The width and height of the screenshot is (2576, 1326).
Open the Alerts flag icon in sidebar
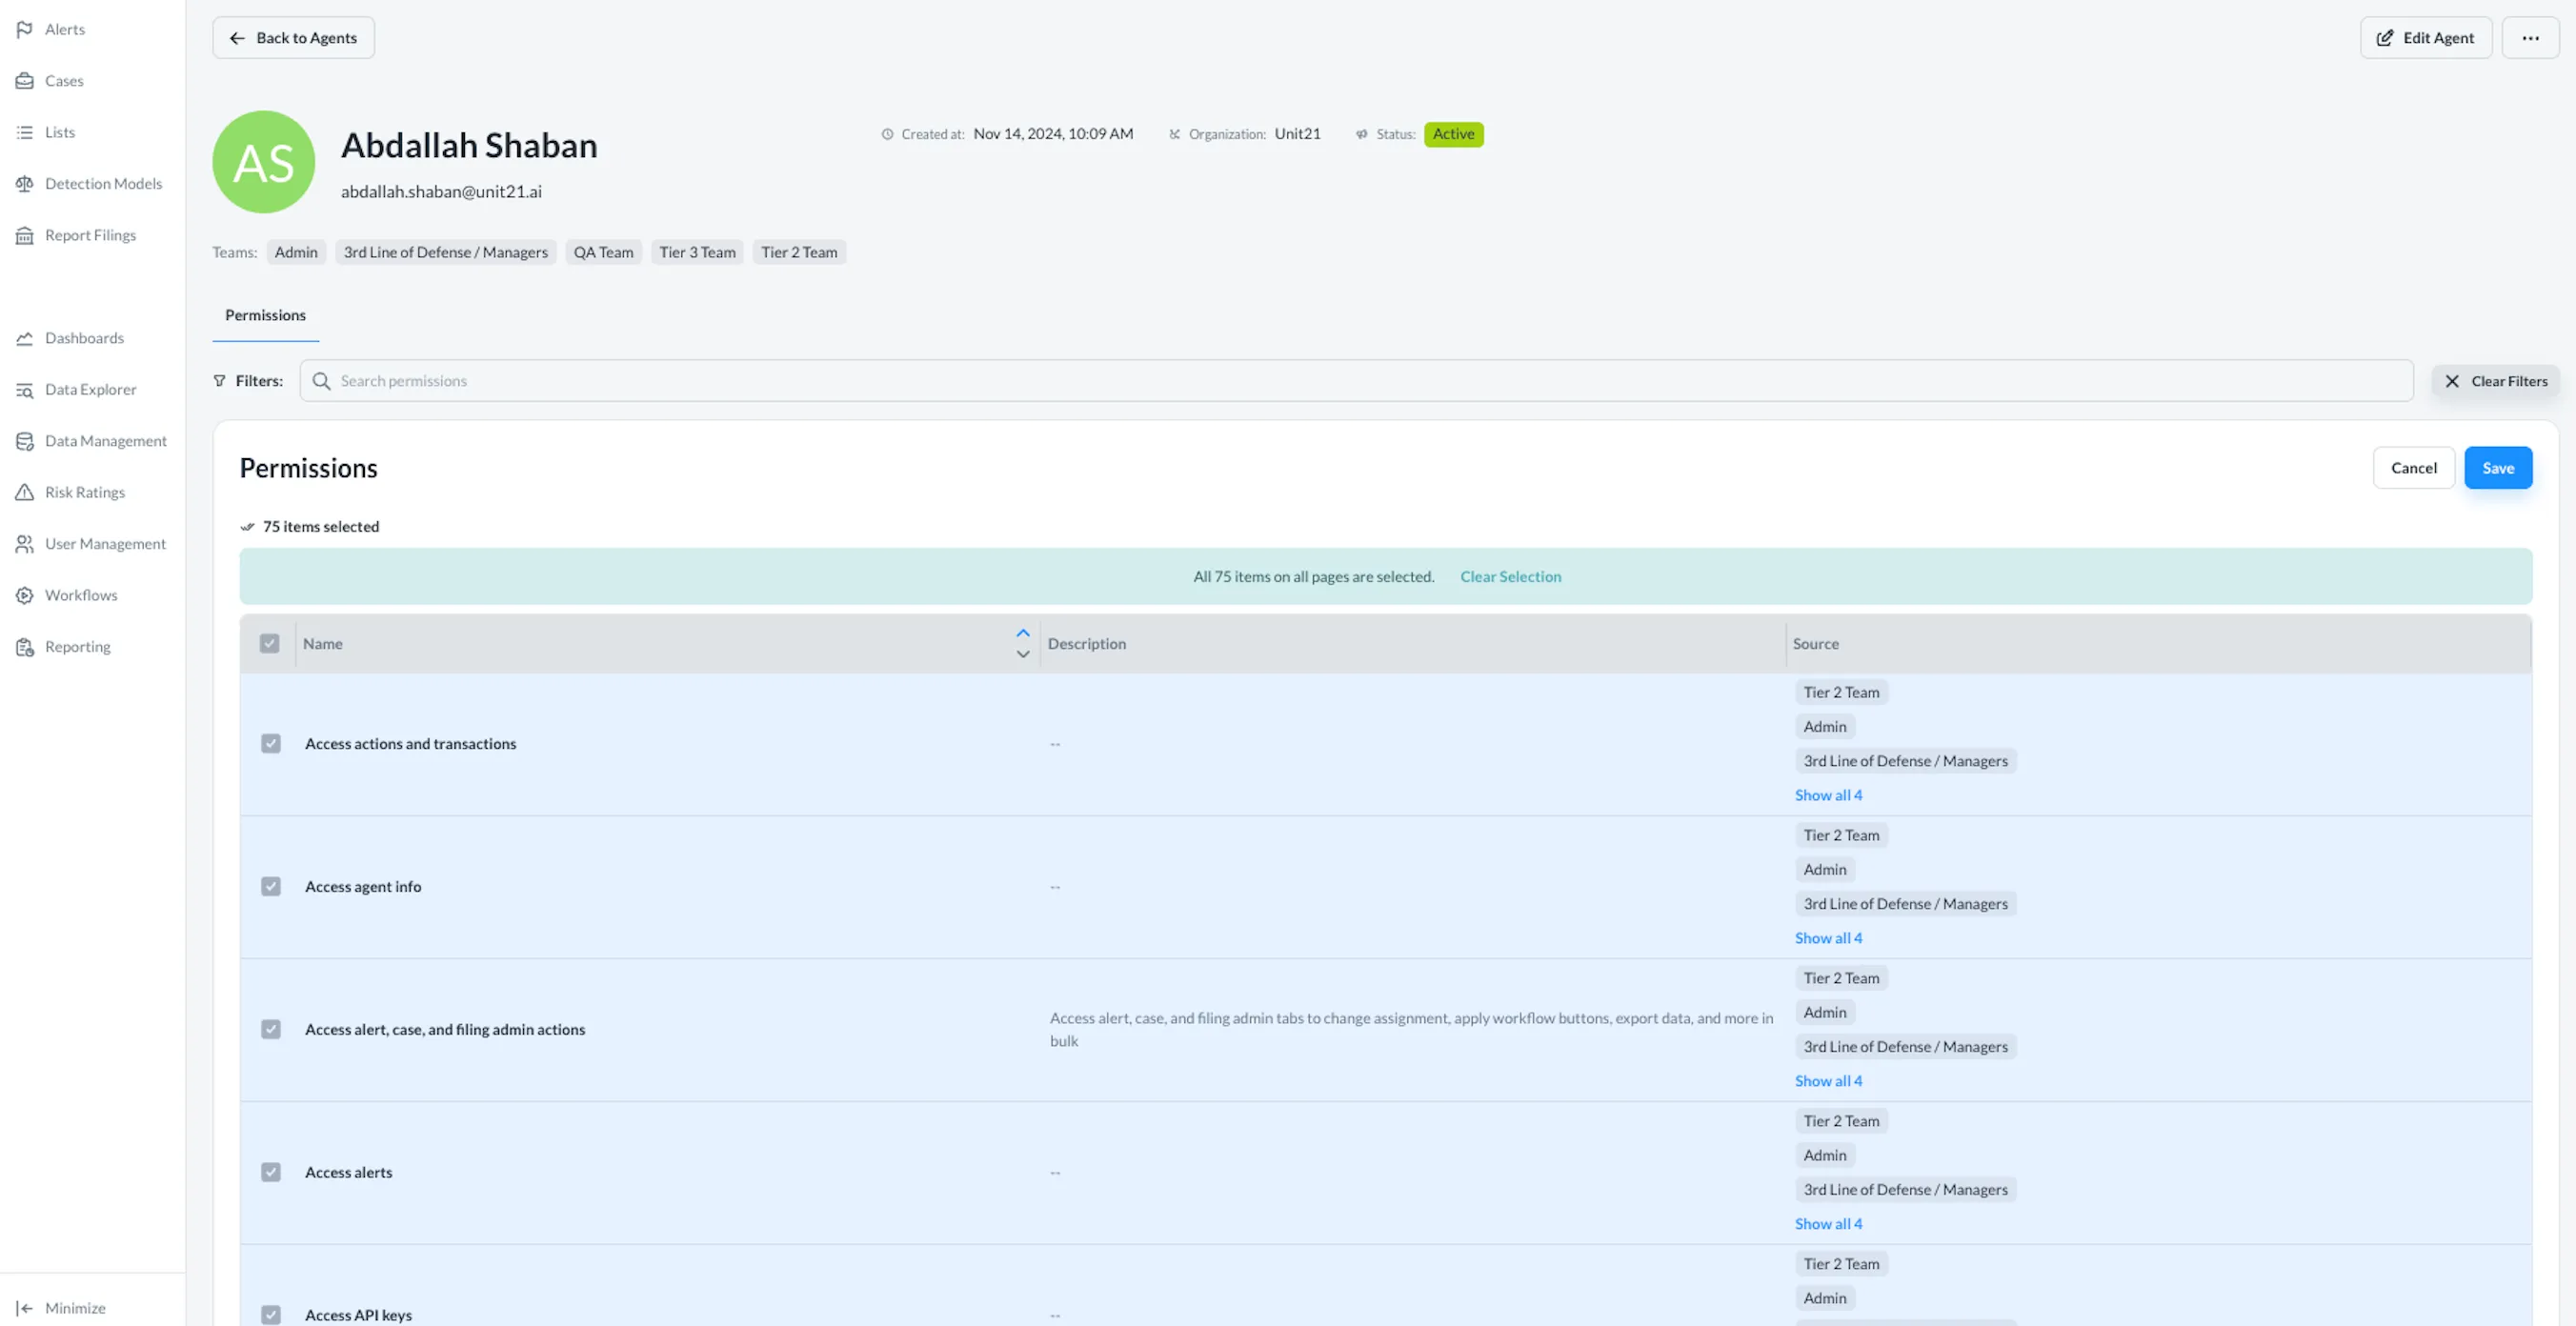pyautogui.click(x=25, y=29)
